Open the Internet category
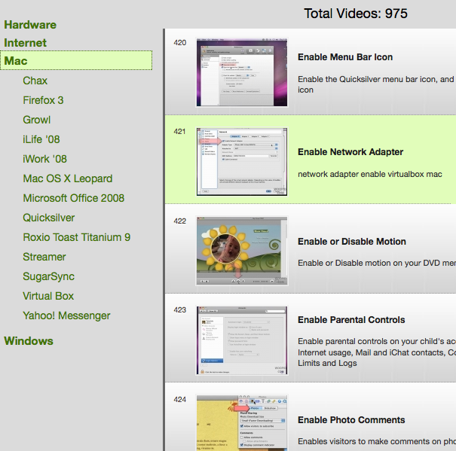 [x=26, y=43]
